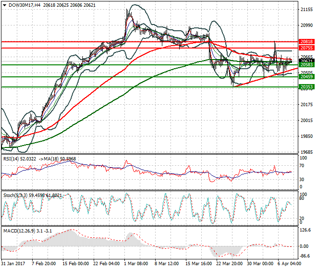Select the red 20818 resistance level label

[x=306, y=42]
